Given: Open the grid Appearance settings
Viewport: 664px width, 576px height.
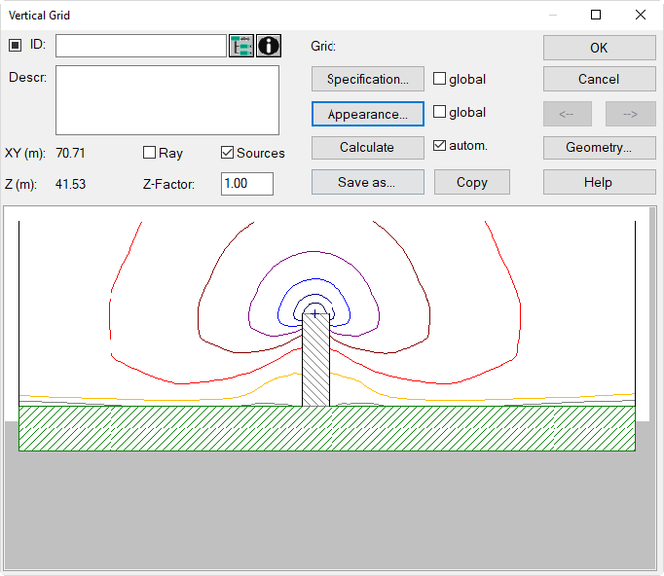Looking at the screenshot, I should (368, 114).
